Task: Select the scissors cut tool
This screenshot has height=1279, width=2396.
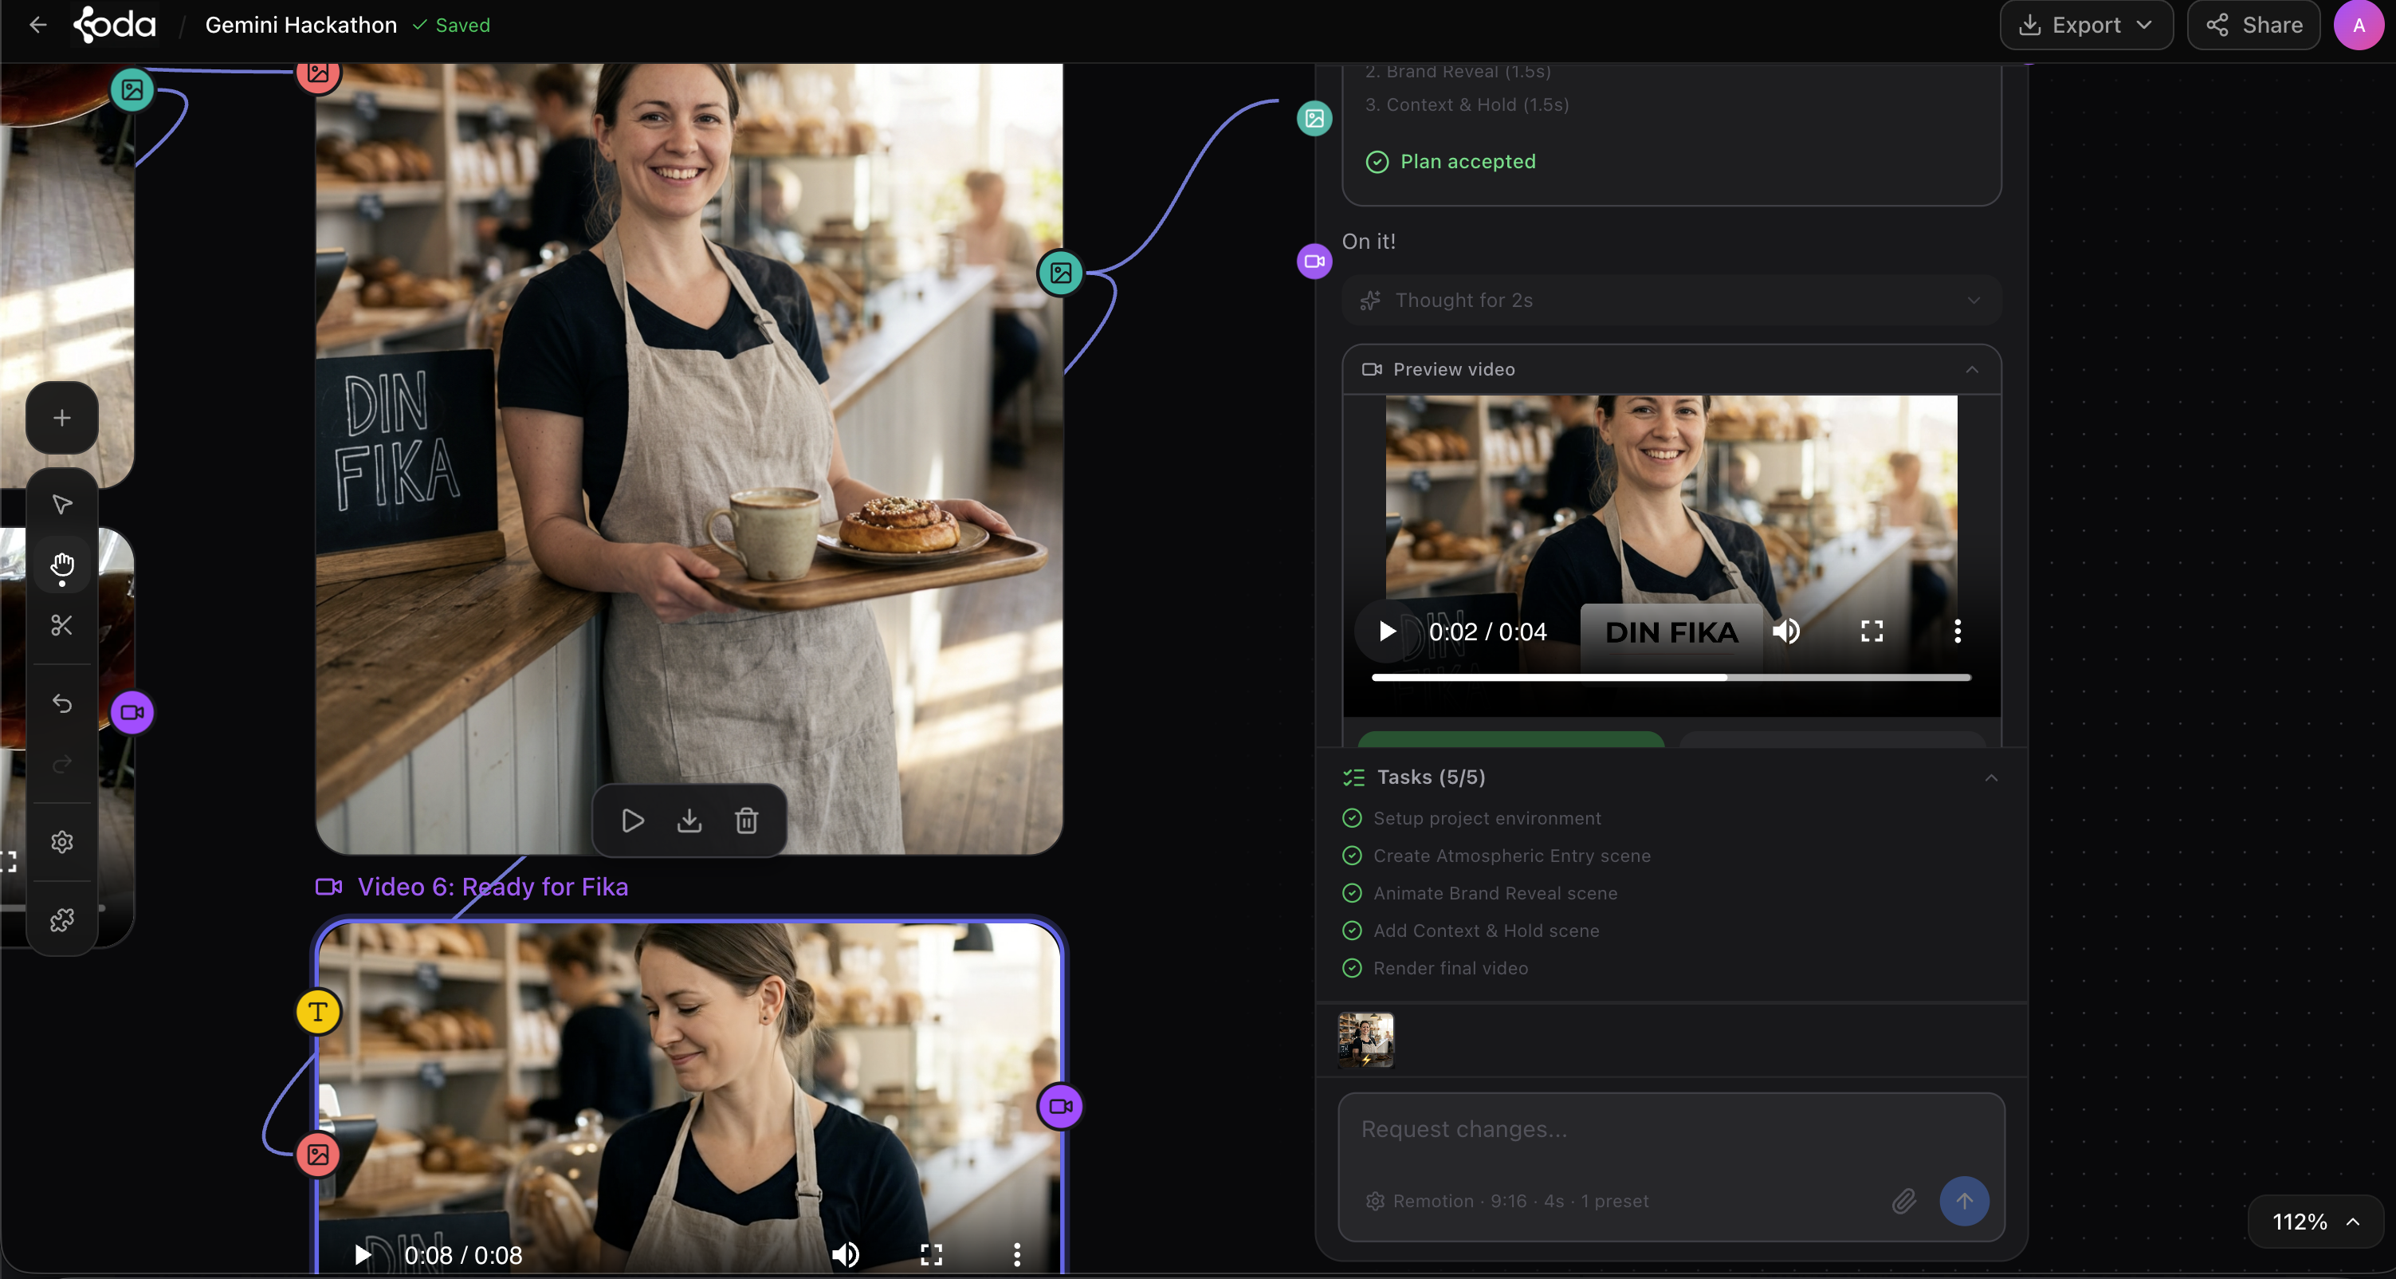Action: point(61,625)
